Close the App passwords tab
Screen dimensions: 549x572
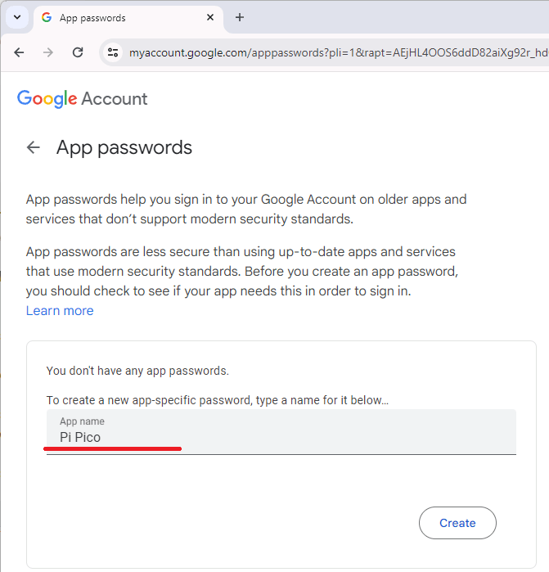point(210,17)
